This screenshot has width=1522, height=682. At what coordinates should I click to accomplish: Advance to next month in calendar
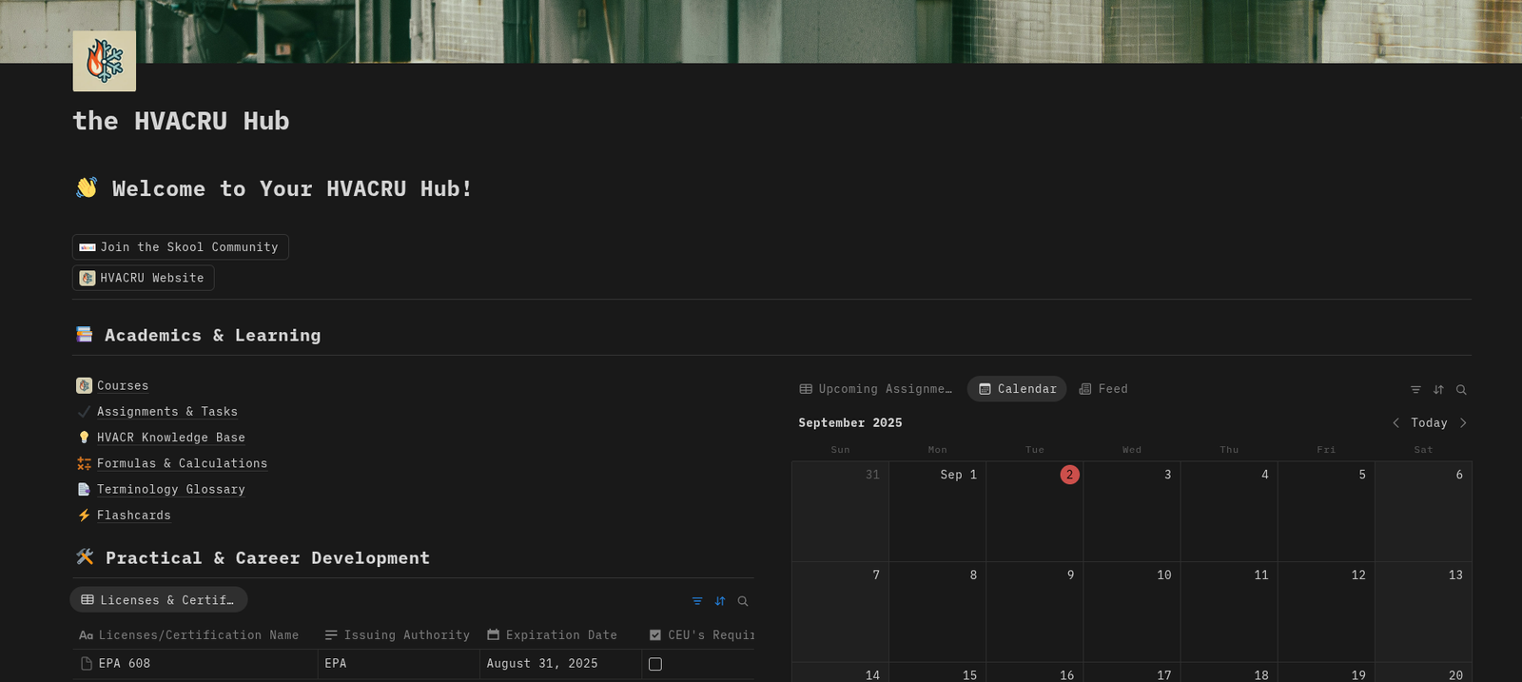click(1463, 423)
